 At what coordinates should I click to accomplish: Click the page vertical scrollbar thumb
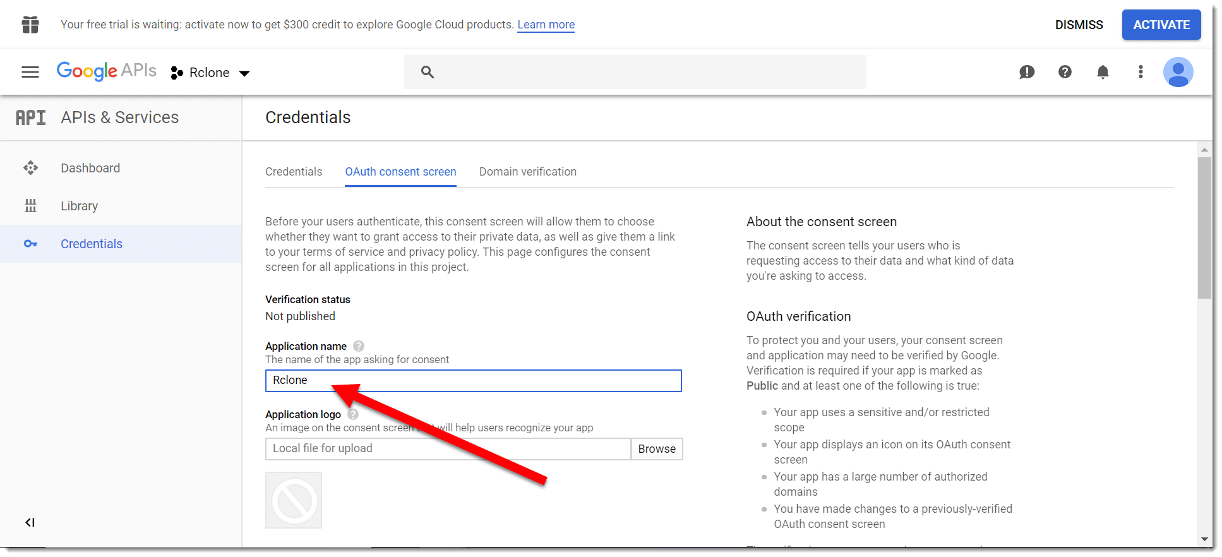click(x=1204, y=227)
